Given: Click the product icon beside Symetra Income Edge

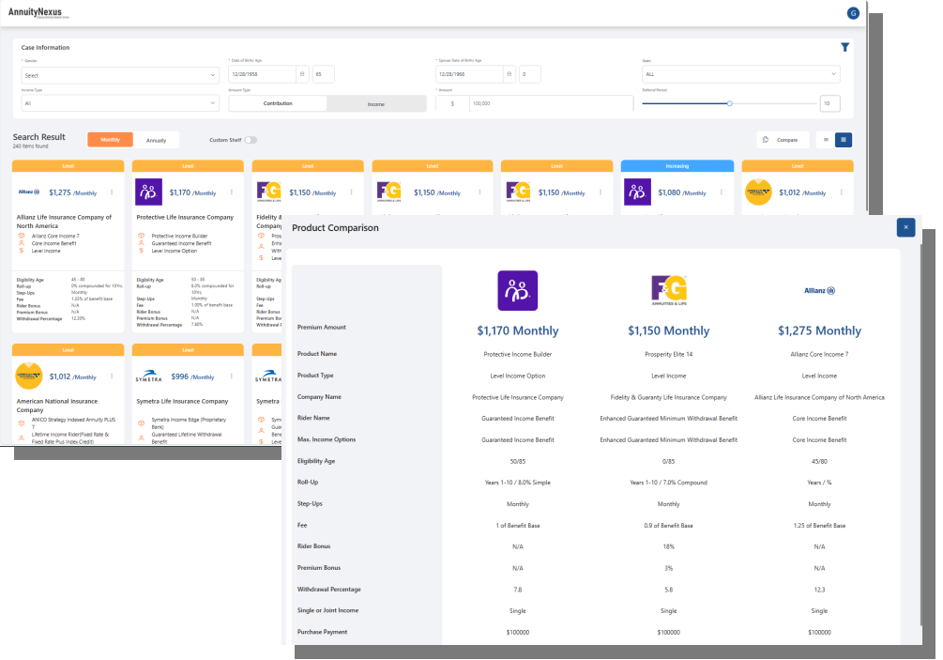Looking at the screenshot, I should [142, 423].
